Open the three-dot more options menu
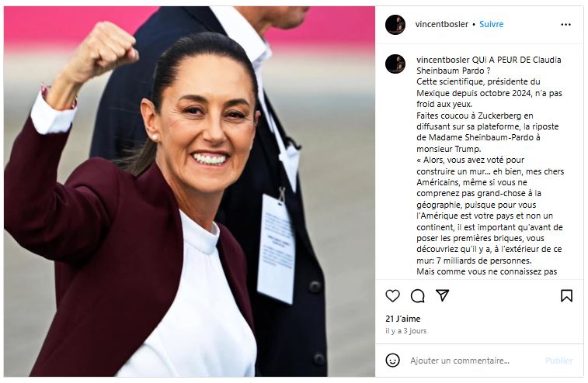588x383 pixels. point(565,24)
